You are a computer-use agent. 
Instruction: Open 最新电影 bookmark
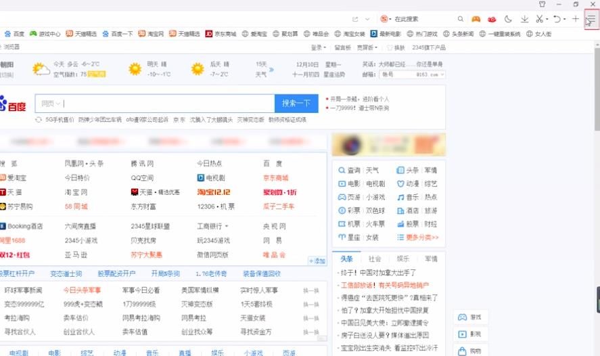pyautogui.click(x=386, y=34)
